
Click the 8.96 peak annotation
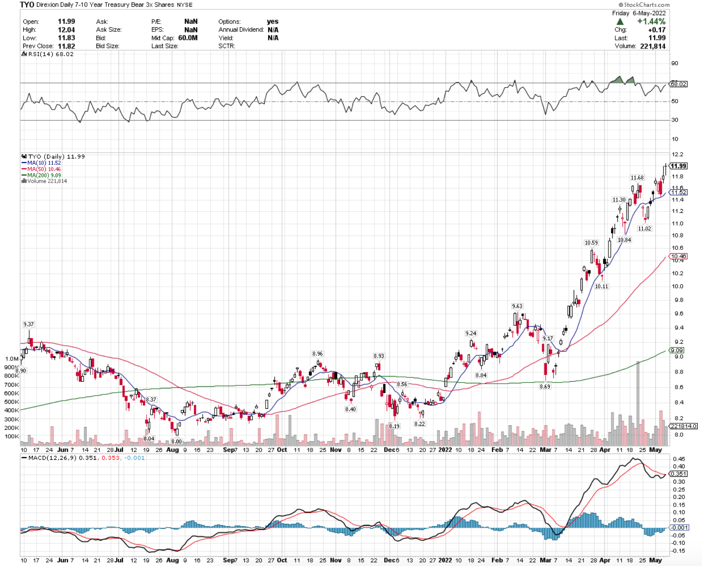tap(317, 354)
